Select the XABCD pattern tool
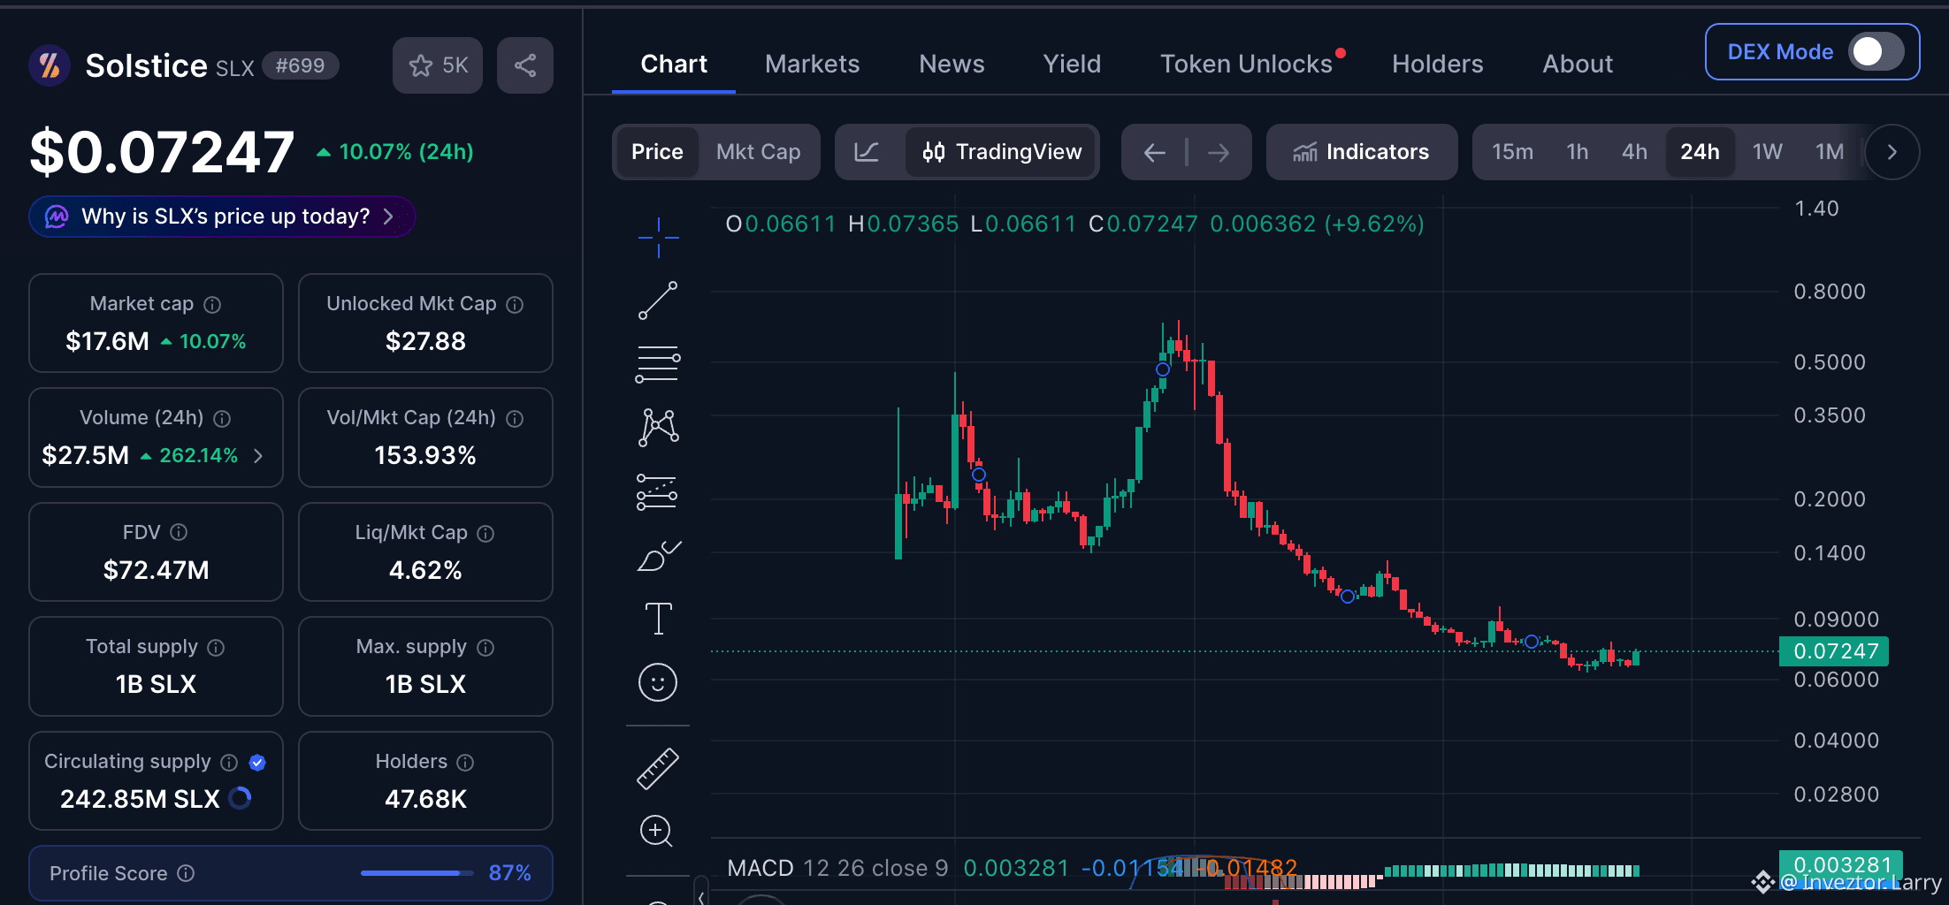Screen dimensions: 1949x905 tap(658, 428)
